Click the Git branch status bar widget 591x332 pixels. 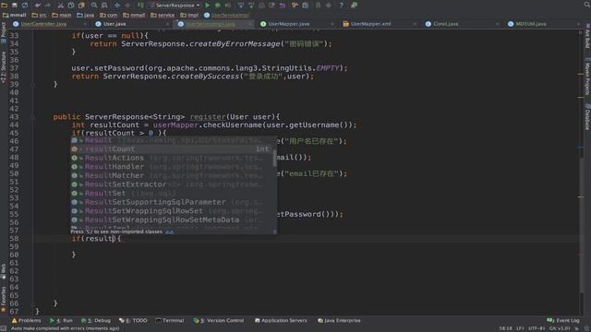click(x=560, y=328)
